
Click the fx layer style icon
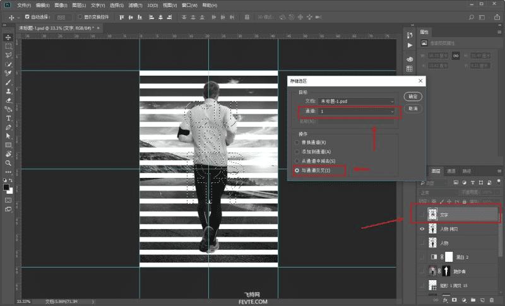click(x=444, y=299)
